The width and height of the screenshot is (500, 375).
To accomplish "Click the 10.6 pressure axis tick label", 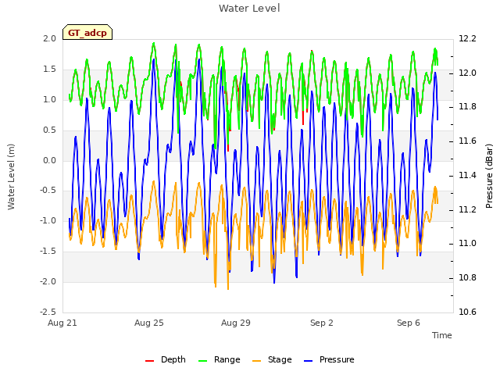I will [x=467, y=312].
